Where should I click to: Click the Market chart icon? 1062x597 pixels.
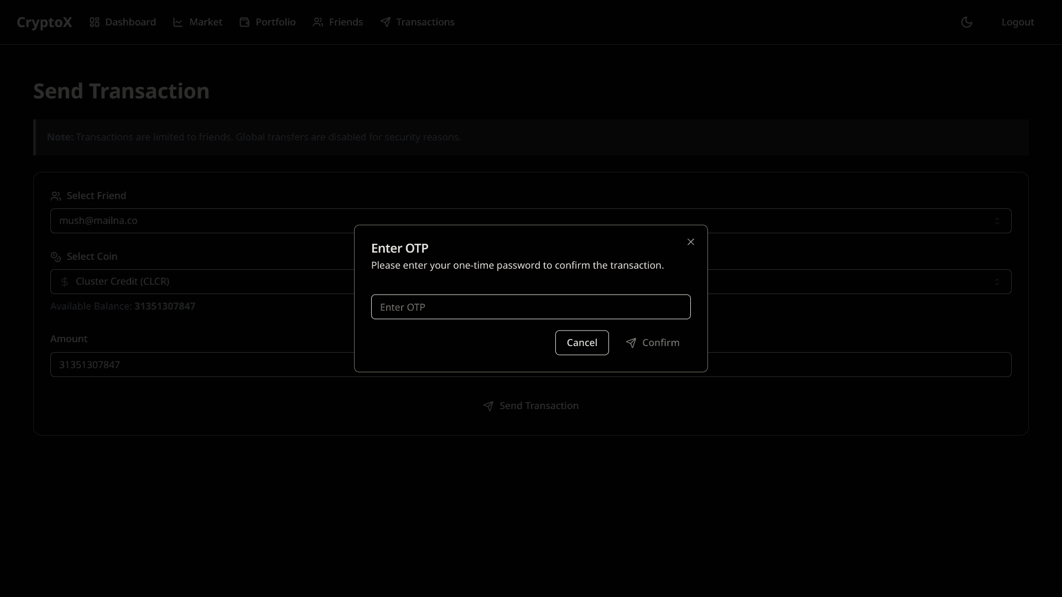click(x=178, y=22)
